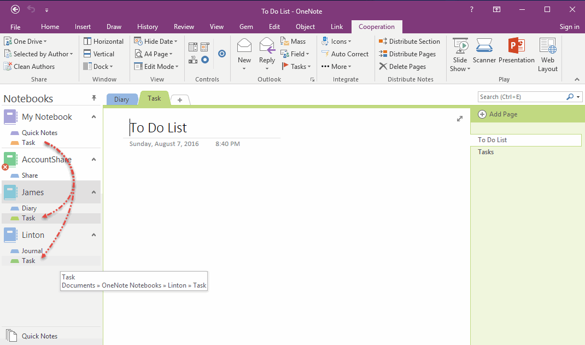Open the Dock dropdown
This screenshot has width=585, height=345.
click(x=98, y=66)
